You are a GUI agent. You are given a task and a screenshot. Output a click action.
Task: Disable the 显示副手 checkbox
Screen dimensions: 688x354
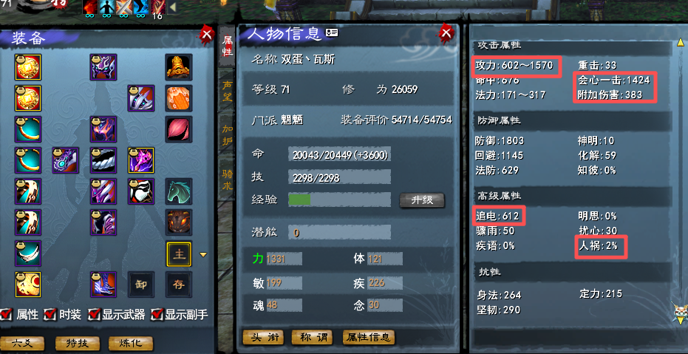pos(157,314)
